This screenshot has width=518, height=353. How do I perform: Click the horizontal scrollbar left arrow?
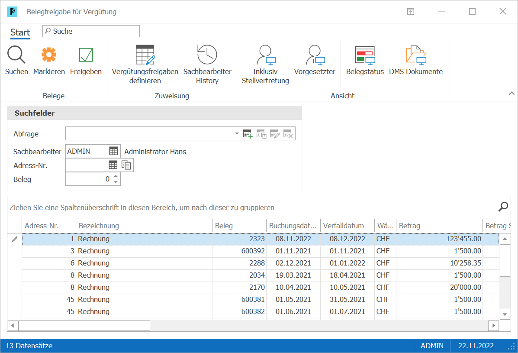coord(13,326)
